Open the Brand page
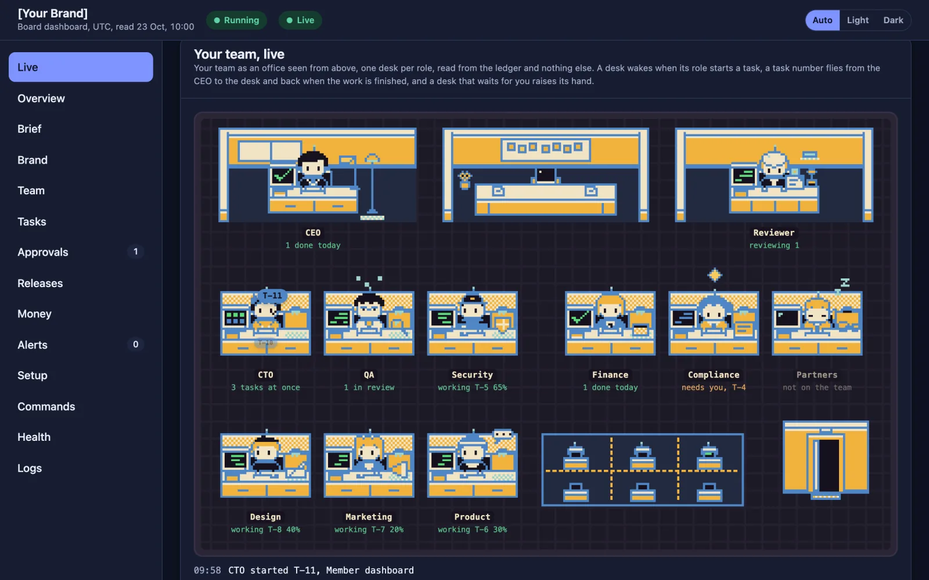The width and height of the screenshot is (929, 580). click(81, 160)
